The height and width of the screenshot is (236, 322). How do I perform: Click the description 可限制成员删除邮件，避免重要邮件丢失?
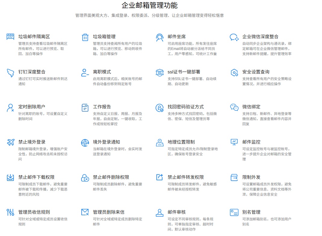tap(118, 187)
